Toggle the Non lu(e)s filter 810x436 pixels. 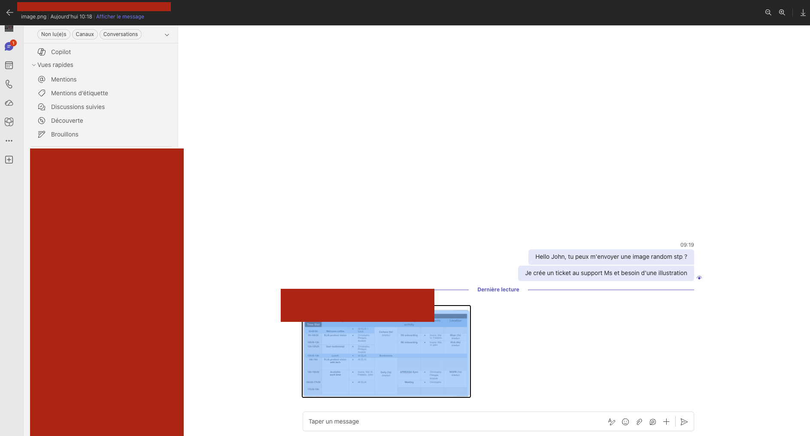[54, 34]
